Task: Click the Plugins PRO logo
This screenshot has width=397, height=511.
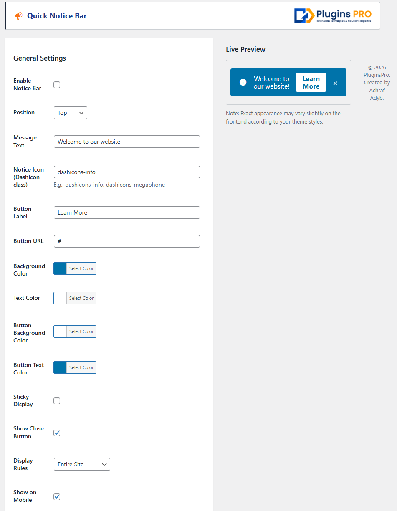Action: 333,16
